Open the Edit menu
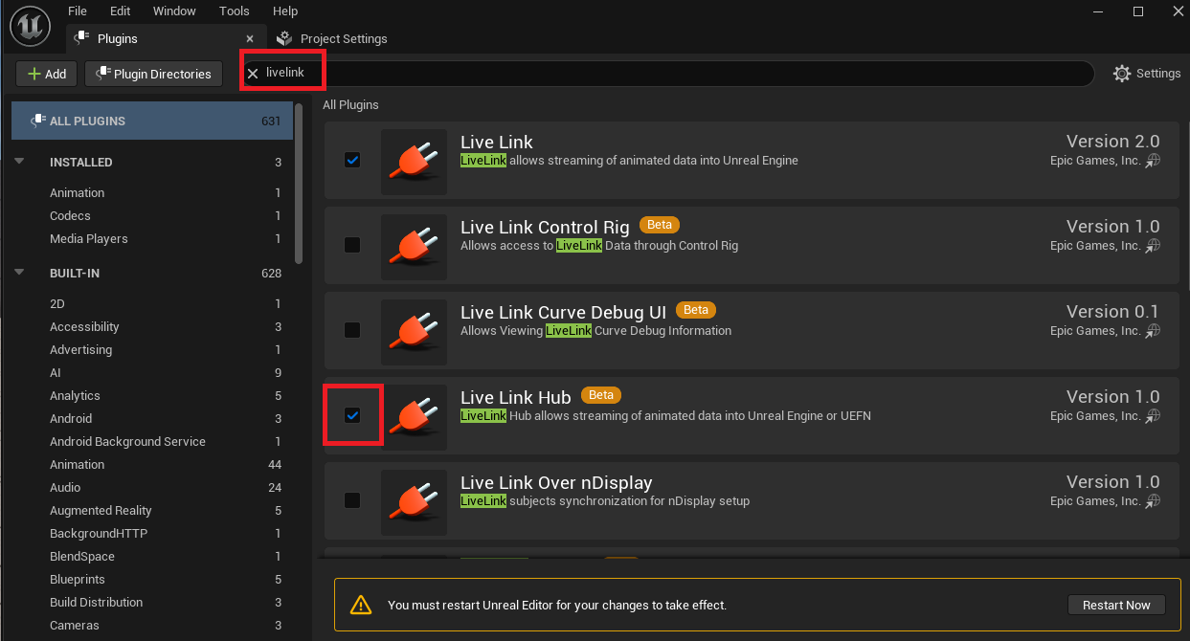 pos(120,11)
